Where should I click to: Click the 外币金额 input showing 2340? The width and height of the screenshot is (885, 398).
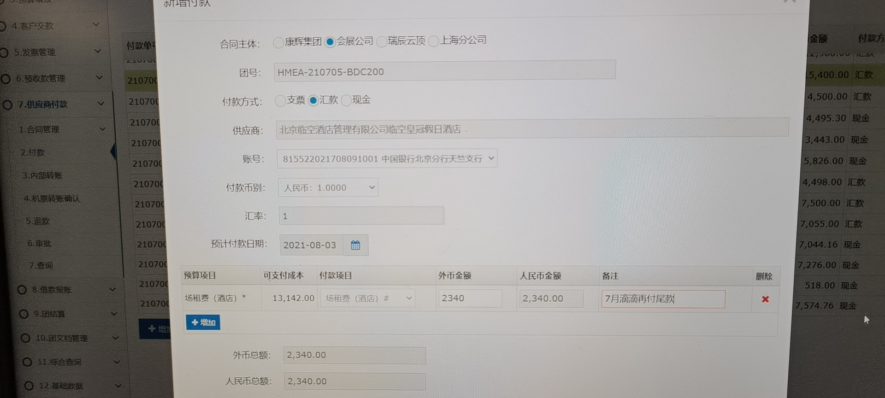[469, 298]
